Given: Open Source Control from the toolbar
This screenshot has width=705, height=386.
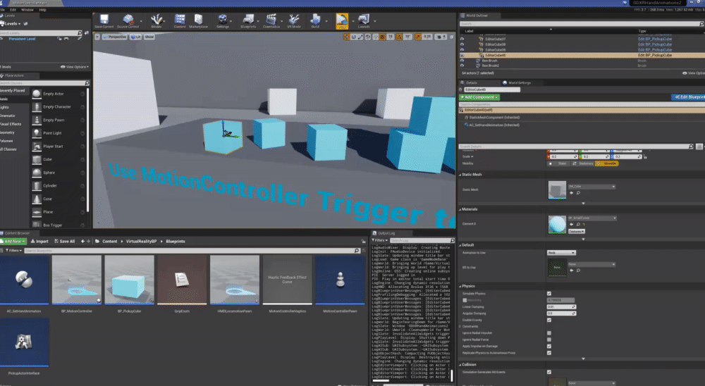Looking at the screenshot, I should click(x=128, y=20).
